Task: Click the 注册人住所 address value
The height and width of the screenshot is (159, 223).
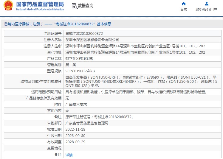Action: tap(135, 46)
